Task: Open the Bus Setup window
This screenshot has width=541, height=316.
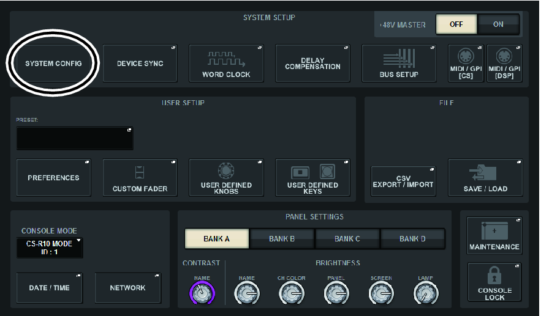Action: [398, 64]
